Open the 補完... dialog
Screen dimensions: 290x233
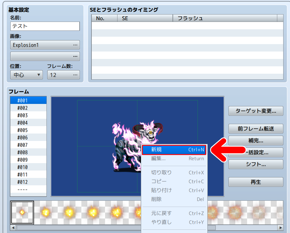click(256, 140)
